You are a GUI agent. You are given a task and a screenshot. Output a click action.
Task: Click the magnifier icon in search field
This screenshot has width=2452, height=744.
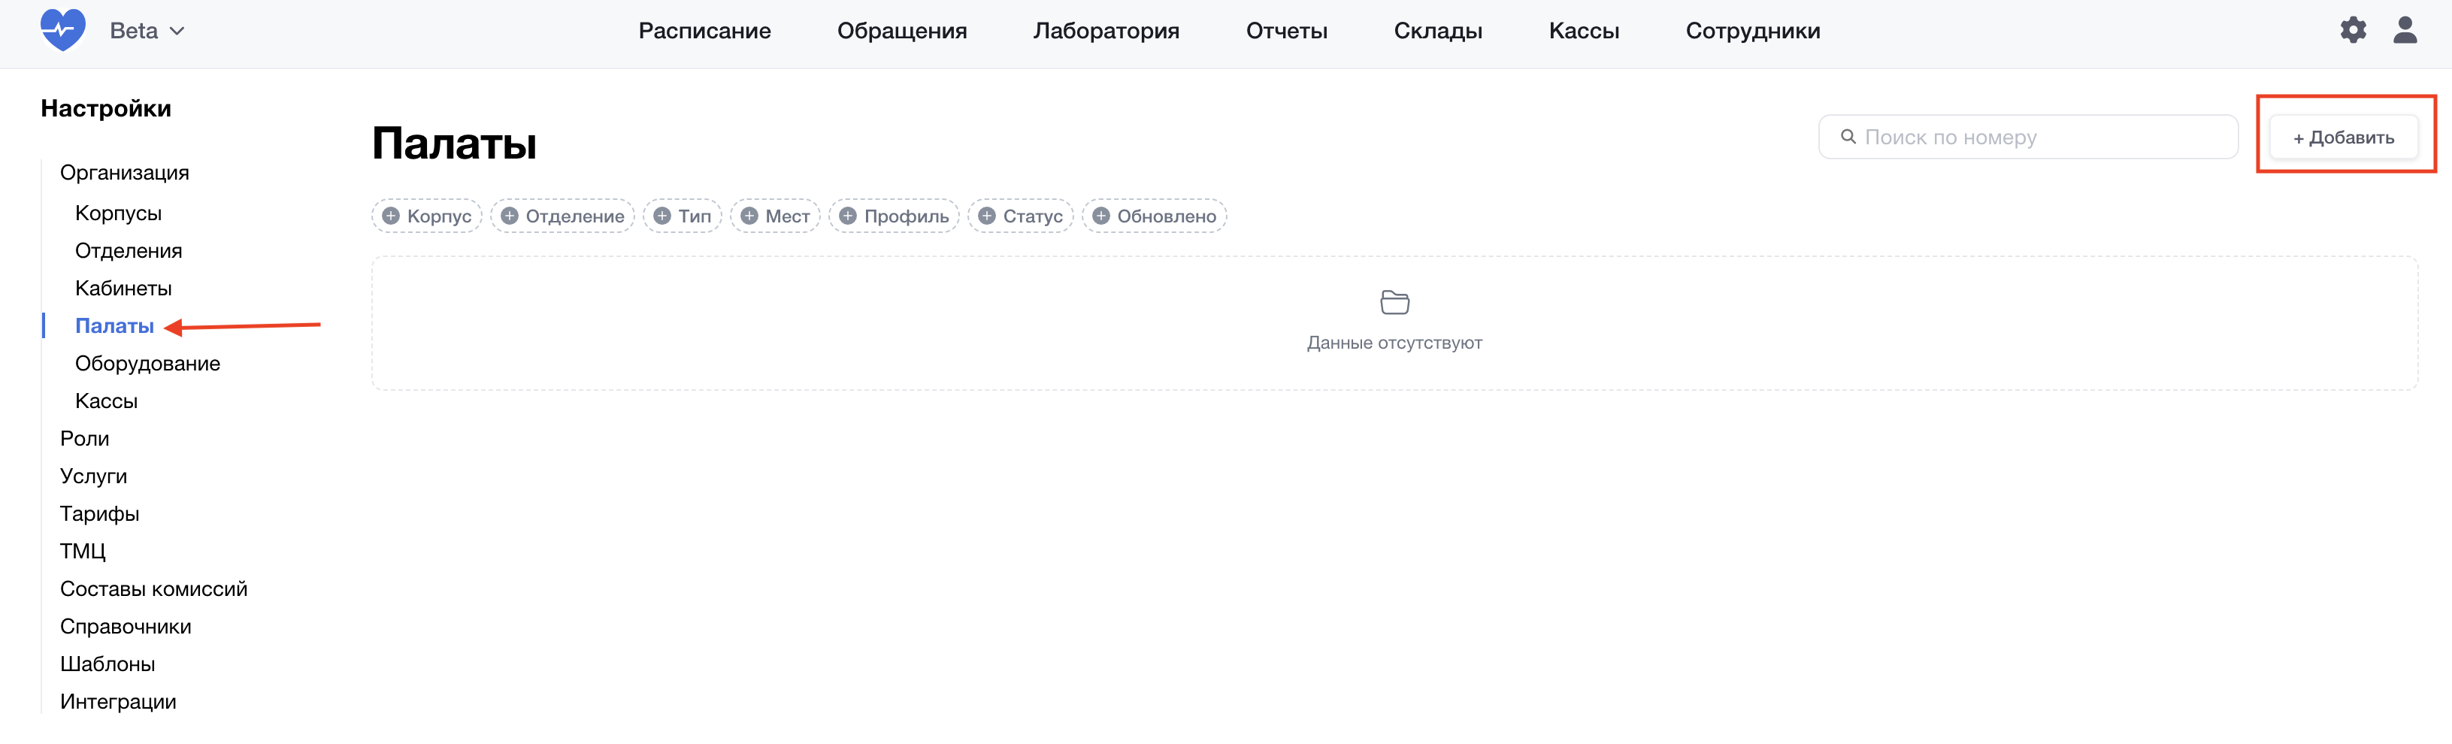1848,137
